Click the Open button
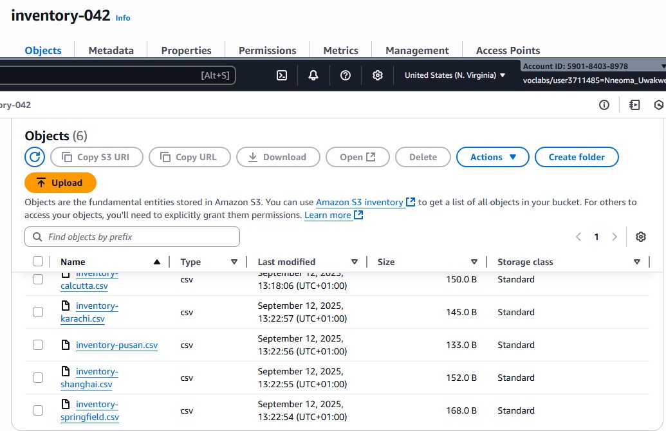Image resolution: width=666 pixels, height=431 pixels. [358, 157]
